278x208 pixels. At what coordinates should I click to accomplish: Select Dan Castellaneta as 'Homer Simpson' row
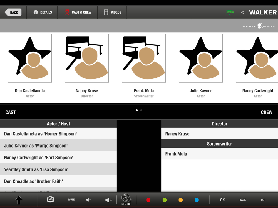coord(58,134)
